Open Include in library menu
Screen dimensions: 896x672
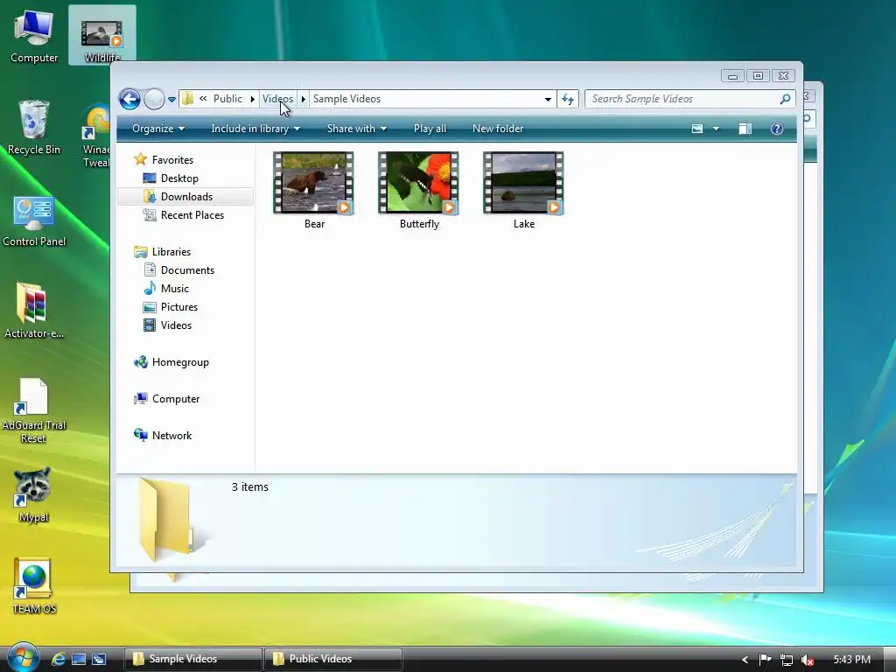click(x=255, y=129)
